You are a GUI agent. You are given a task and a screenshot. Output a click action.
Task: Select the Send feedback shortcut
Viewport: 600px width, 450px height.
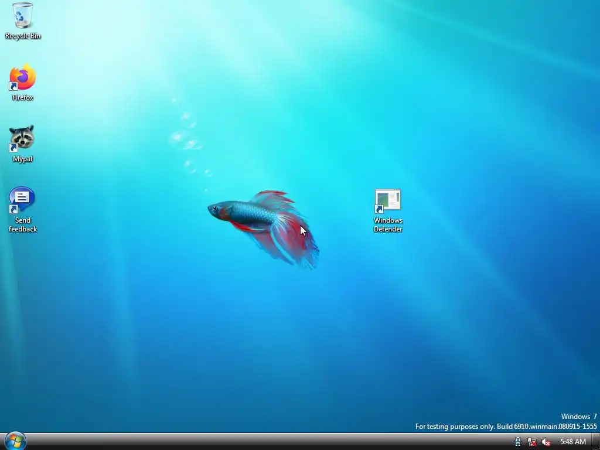[23, 210]
